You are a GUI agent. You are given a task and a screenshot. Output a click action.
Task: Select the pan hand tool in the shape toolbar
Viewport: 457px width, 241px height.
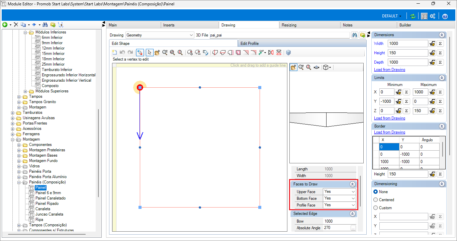coord(157,52)
